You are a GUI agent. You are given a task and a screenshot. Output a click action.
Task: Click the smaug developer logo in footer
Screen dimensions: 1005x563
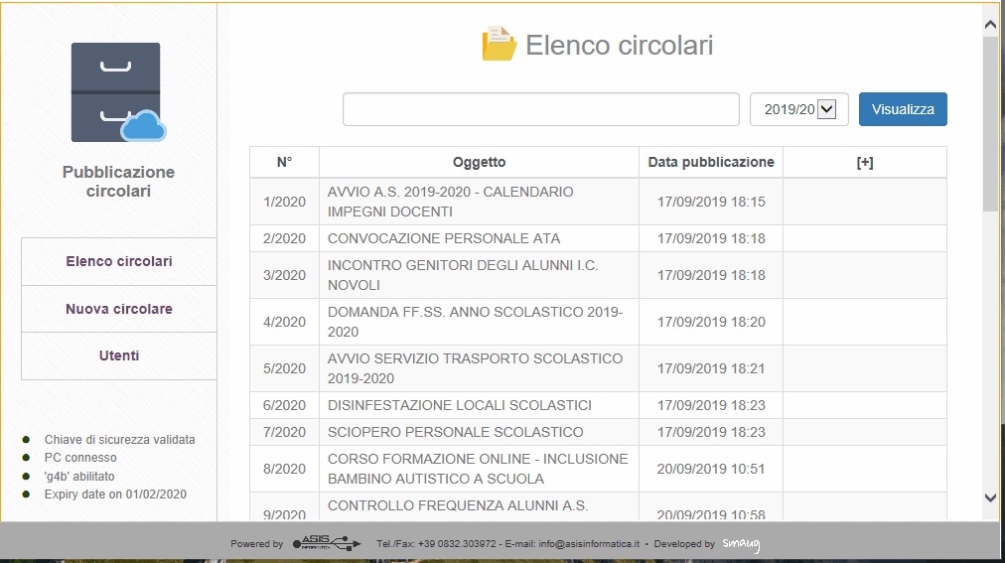pyautogui.click(x=742, y=544)
